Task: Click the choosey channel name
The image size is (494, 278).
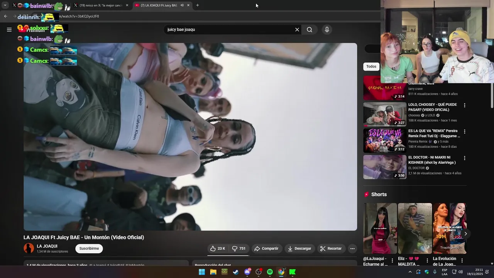Action: click(x=414, y=115)
